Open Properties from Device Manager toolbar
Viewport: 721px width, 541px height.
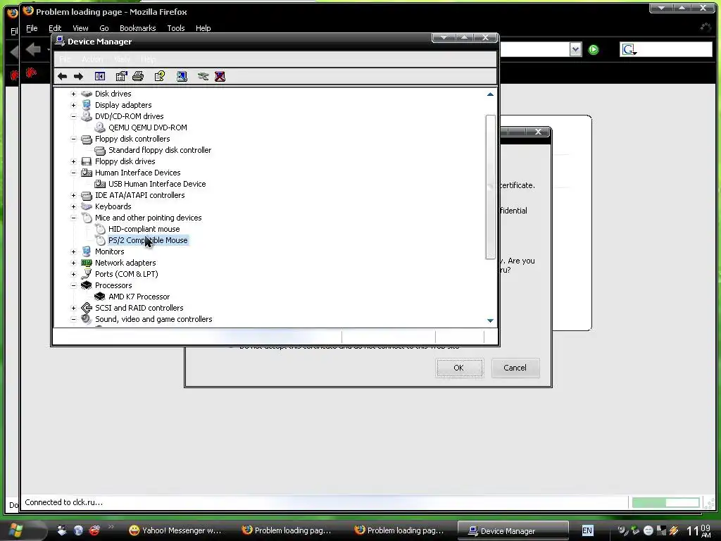click(121, 76)
